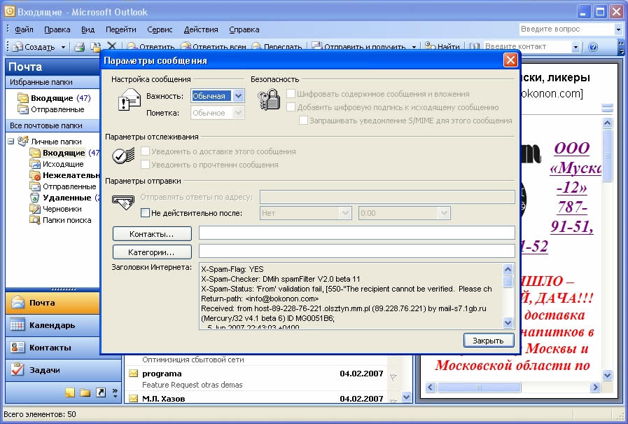Click the Categories text input field
628x424 pixels.
tap(356, 252)
